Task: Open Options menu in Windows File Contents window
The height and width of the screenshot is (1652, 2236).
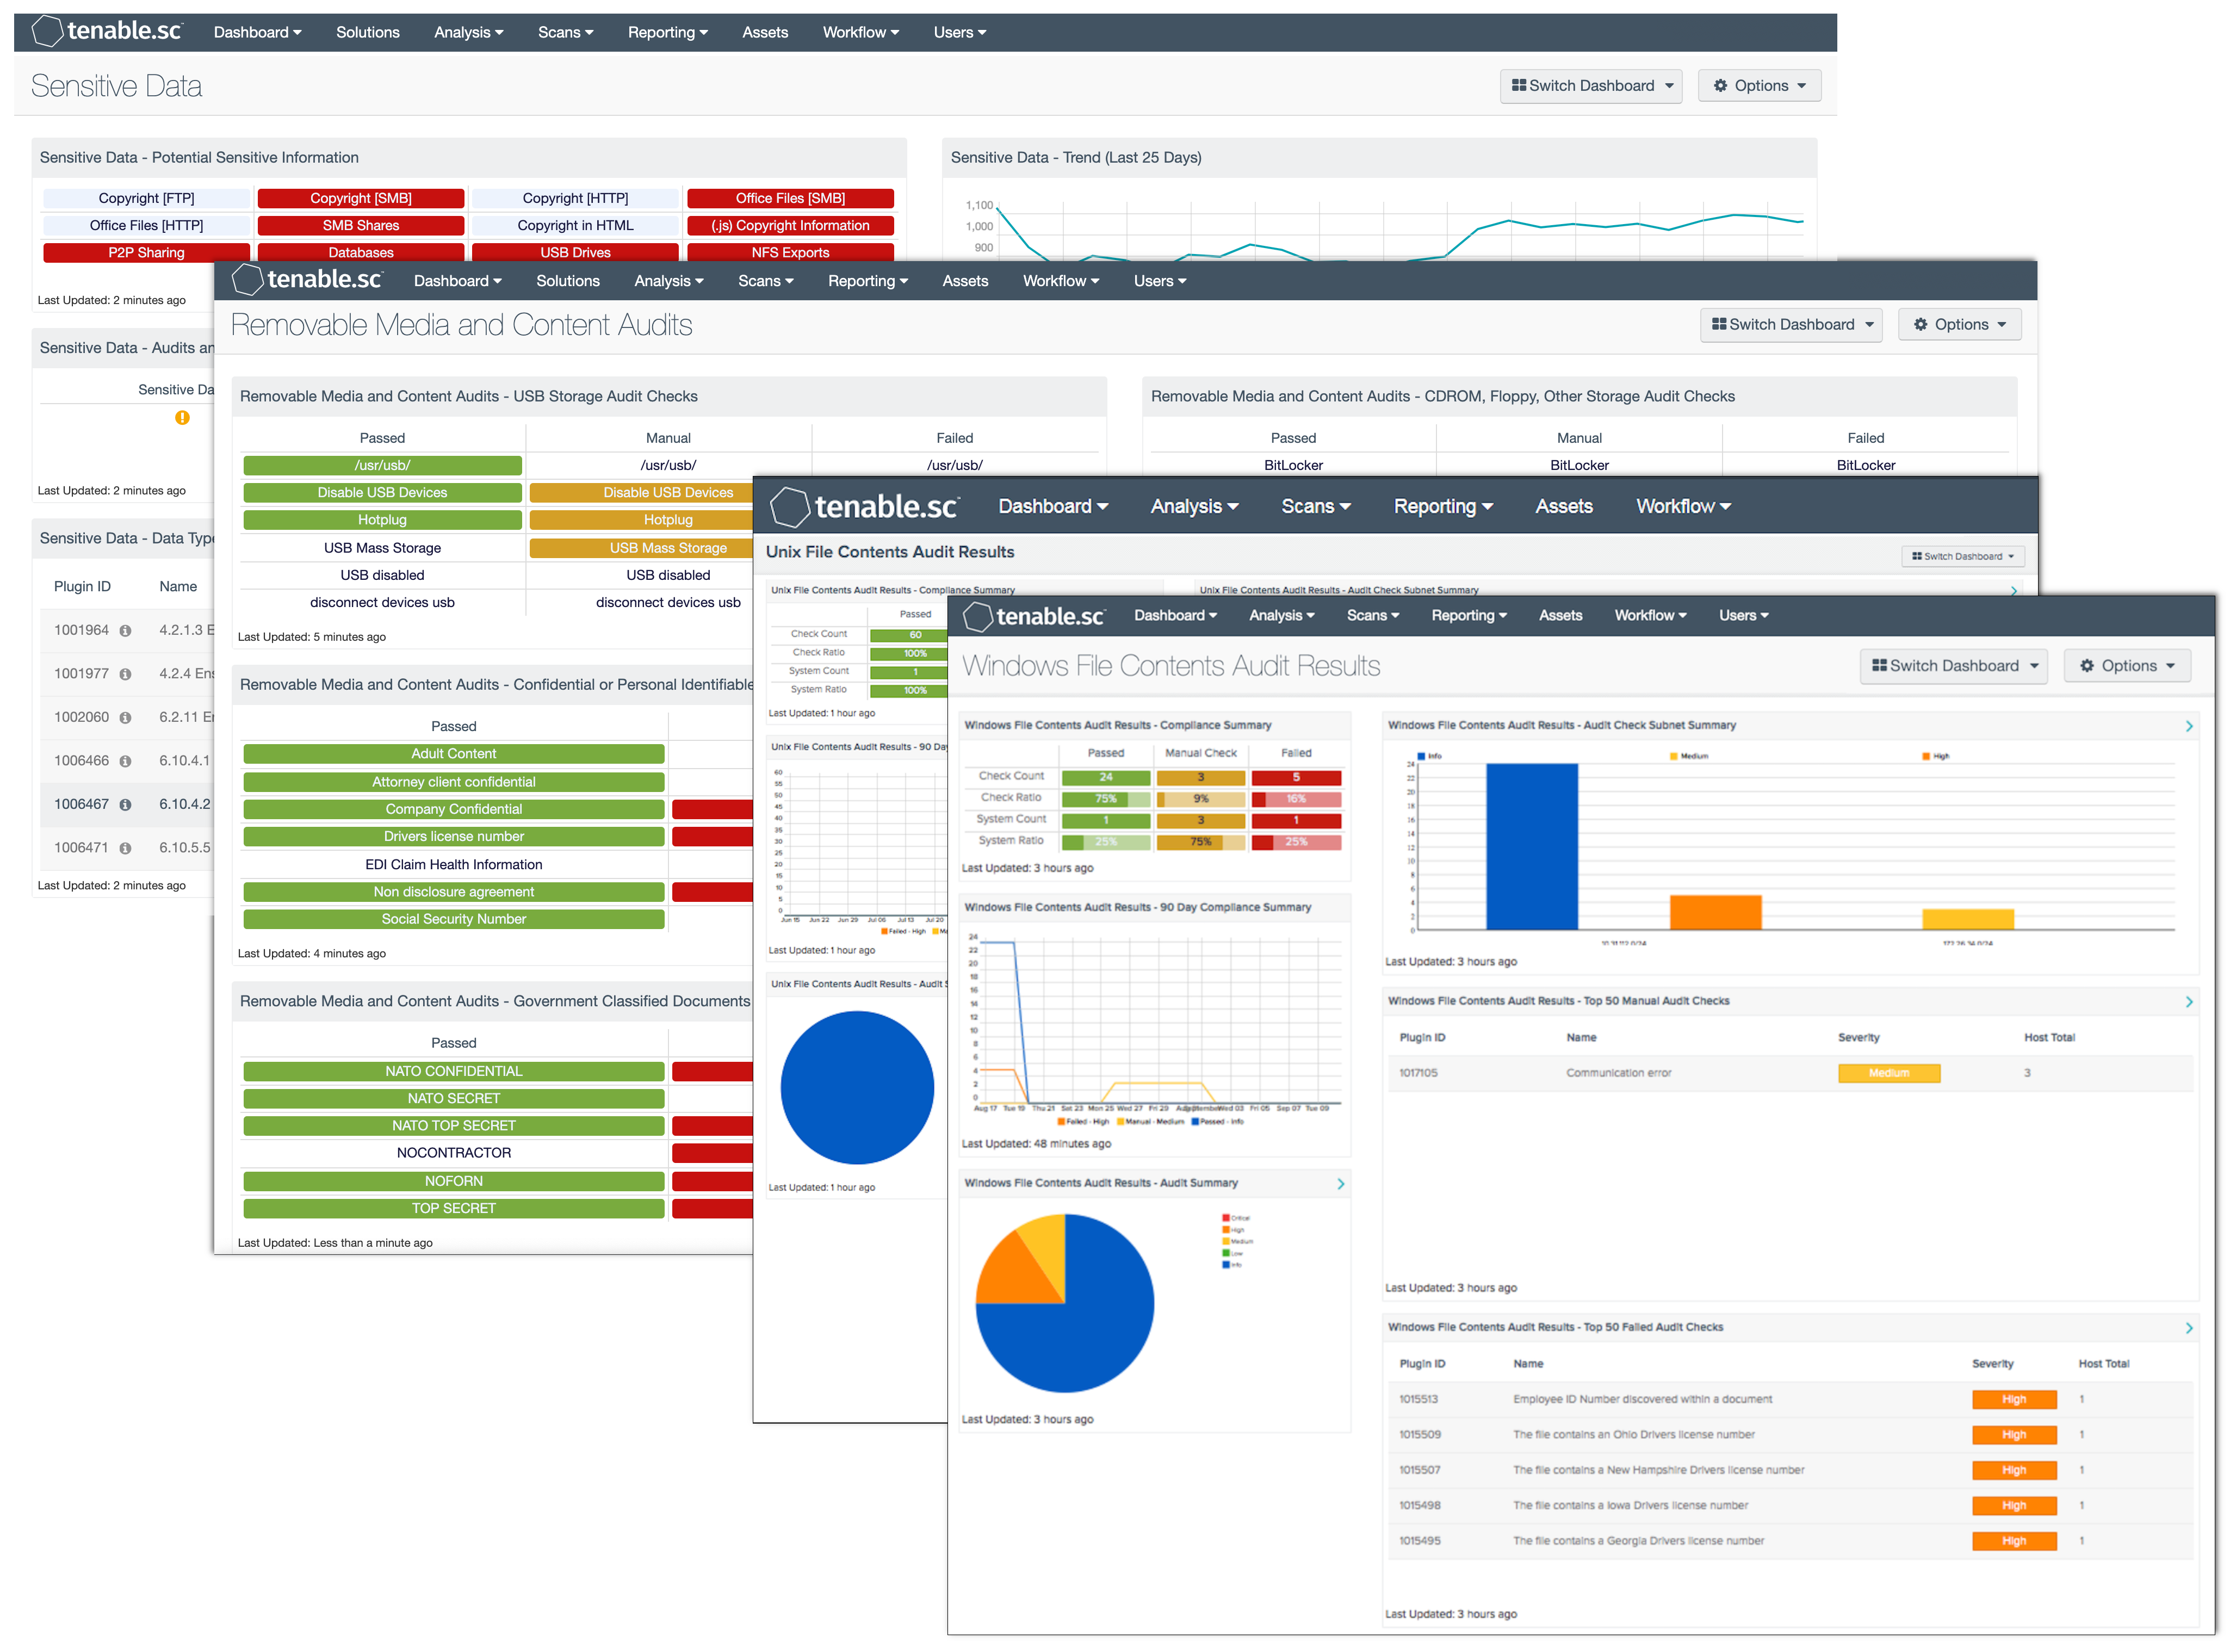Action: click(x=2128, y=667)
